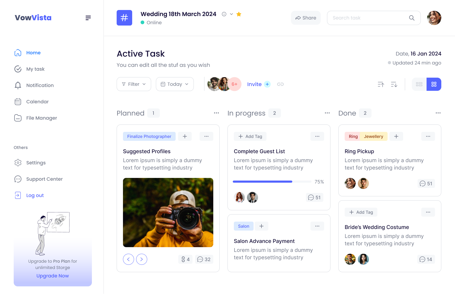Image resolution: width=455 pixels, height=294 pixels.
Task: Add tag next to Jewellery
Action: coord(396,136)
